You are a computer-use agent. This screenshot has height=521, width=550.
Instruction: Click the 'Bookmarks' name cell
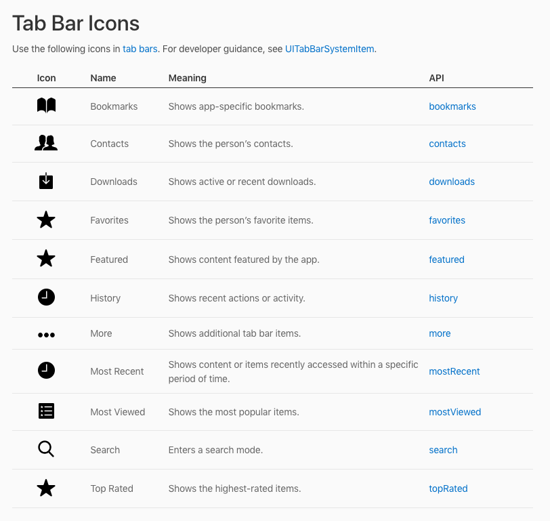pos(114,106)
